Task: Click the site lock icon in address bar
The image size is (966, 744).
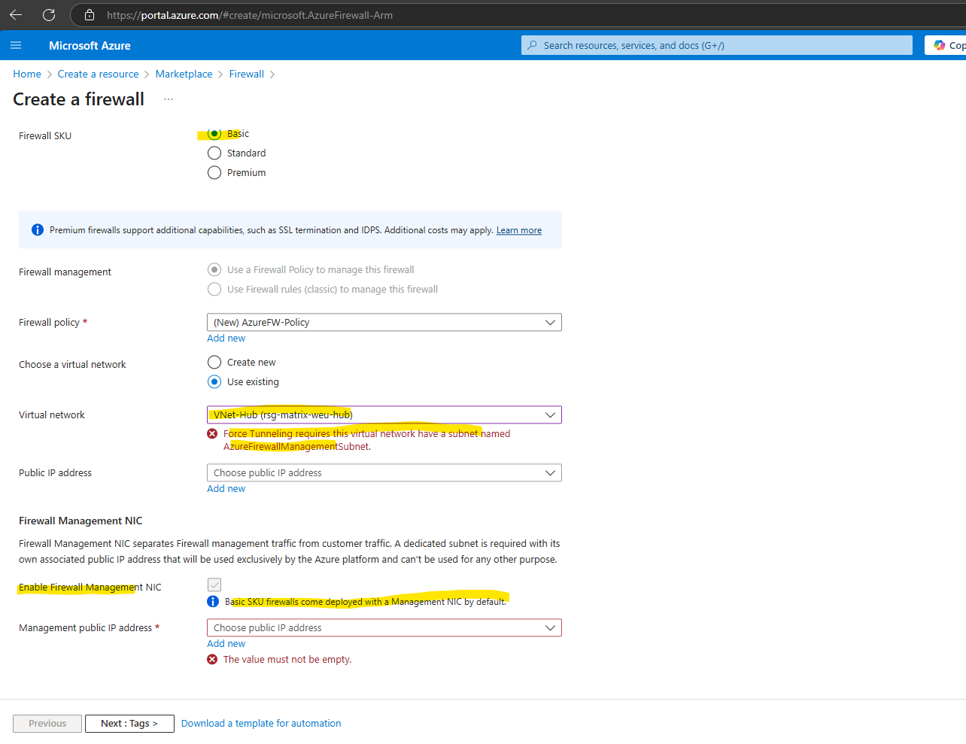Action: tap(90, 15)
